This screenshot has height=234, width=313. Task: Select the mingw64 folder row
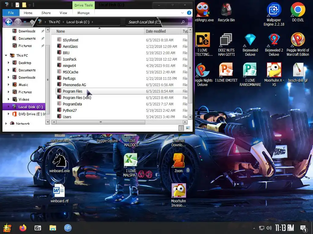[122, 66]
